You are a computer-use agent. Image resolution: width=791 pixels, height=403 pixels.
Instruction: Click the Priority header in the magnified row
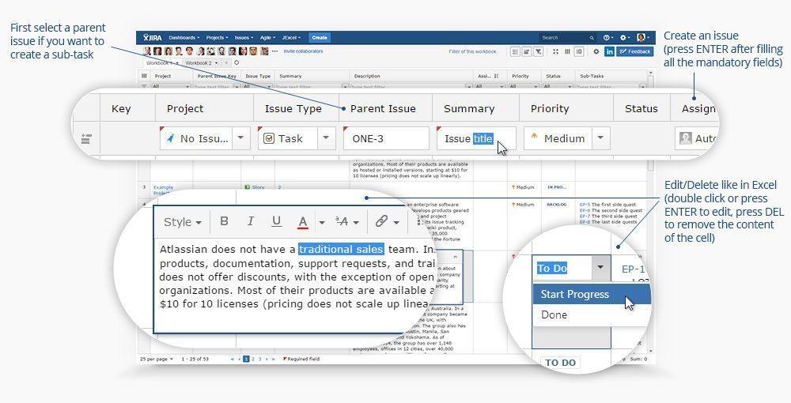point(550,109)
